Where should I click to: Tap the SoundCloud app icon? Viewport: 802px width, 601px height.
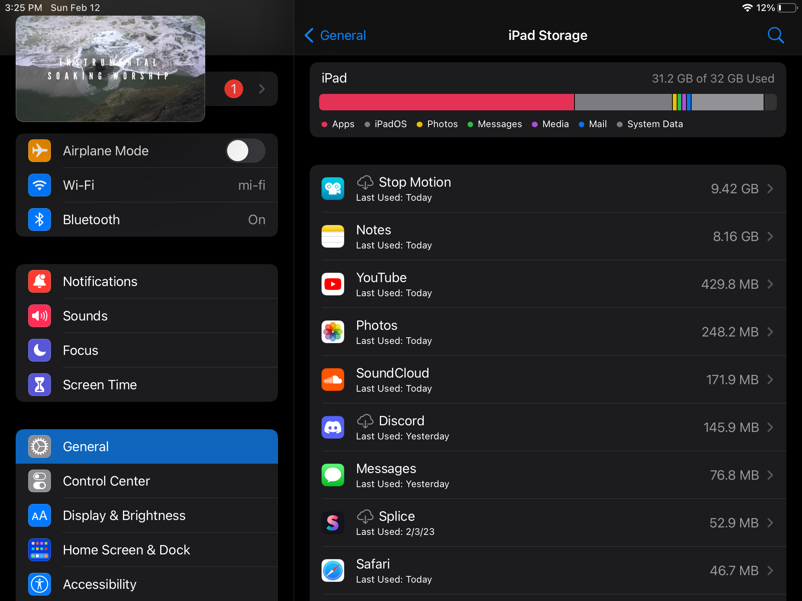point(333,380)
